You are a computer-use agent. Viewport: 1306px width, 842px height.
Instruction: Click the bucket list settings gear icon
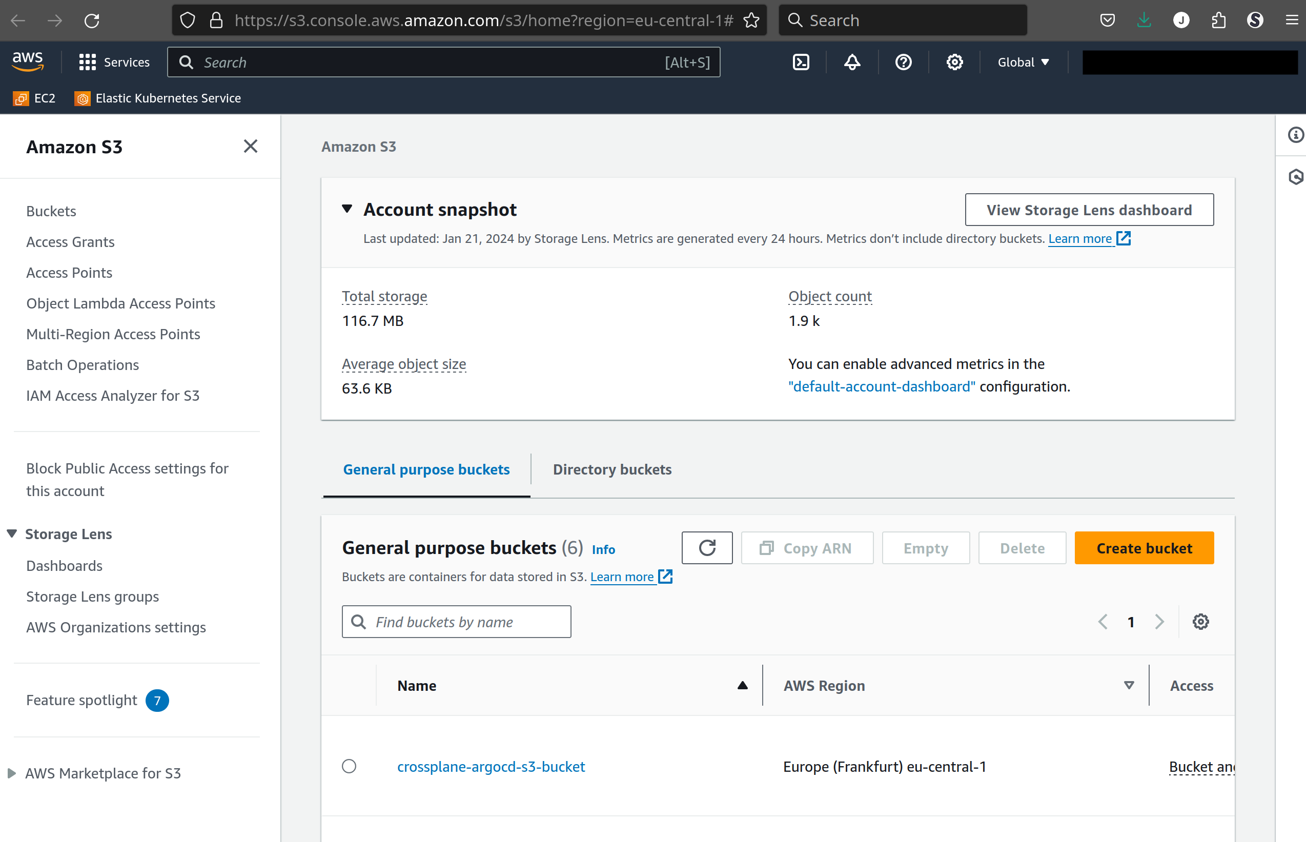pyautogui.click(x=1201, y=621)
